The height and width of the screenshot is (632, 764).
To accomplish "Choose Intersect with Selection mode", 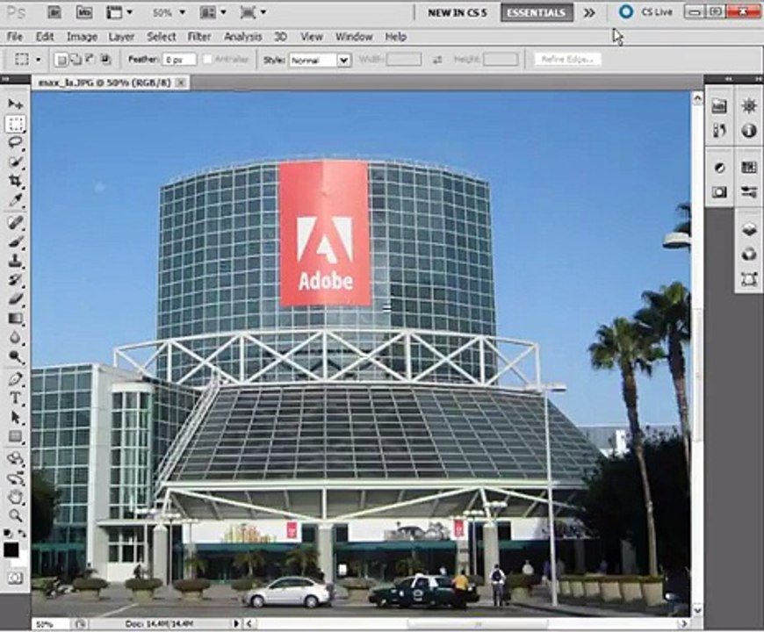I will click(105, 60).
